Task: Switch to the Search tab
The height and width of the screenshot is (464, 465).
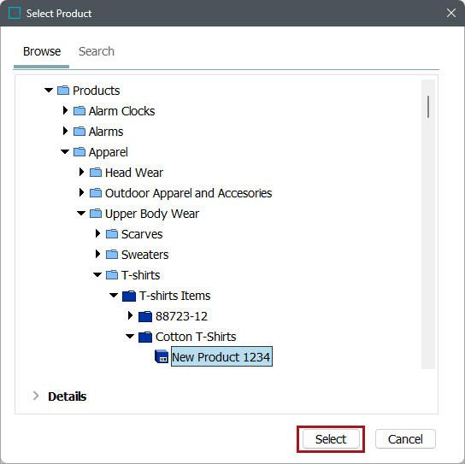Action: (97, 51)
